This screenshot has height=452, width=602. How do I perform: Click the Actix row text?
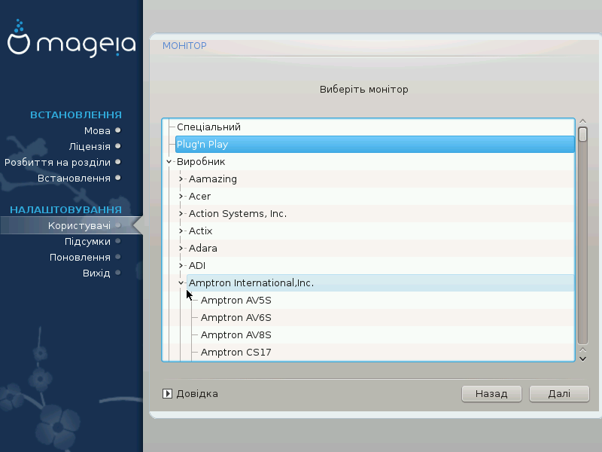click(x=200, y=231)
